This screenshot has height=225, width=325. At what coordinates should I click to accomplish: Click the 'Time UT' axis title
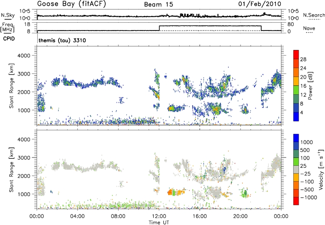(159, 223)
